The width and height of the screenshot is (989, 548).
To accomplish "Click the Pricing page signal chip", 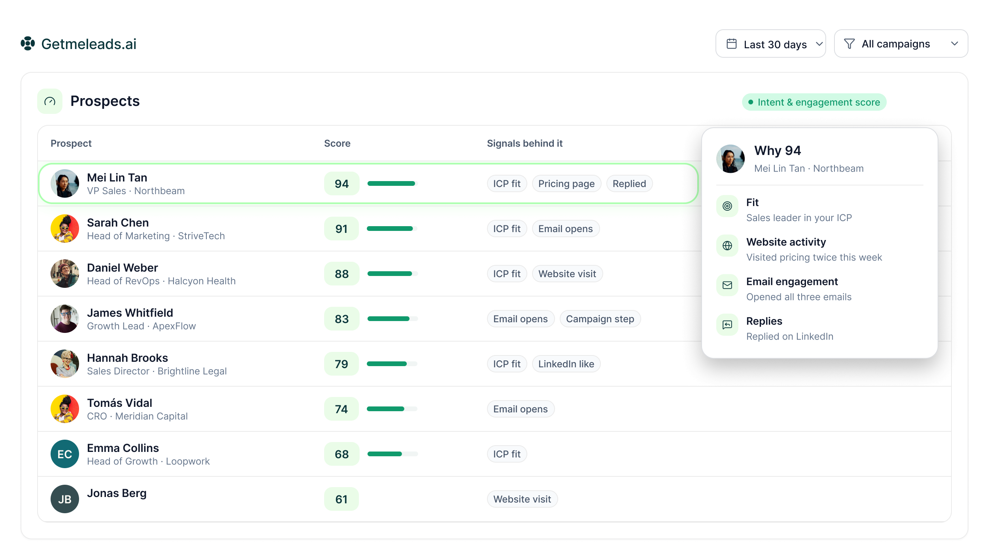I will point(566,184).
